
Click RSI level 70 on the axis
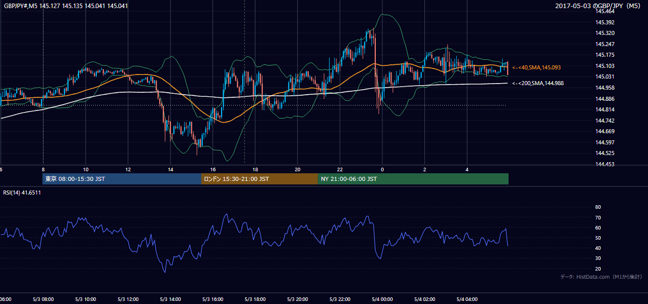pos(598,217)
